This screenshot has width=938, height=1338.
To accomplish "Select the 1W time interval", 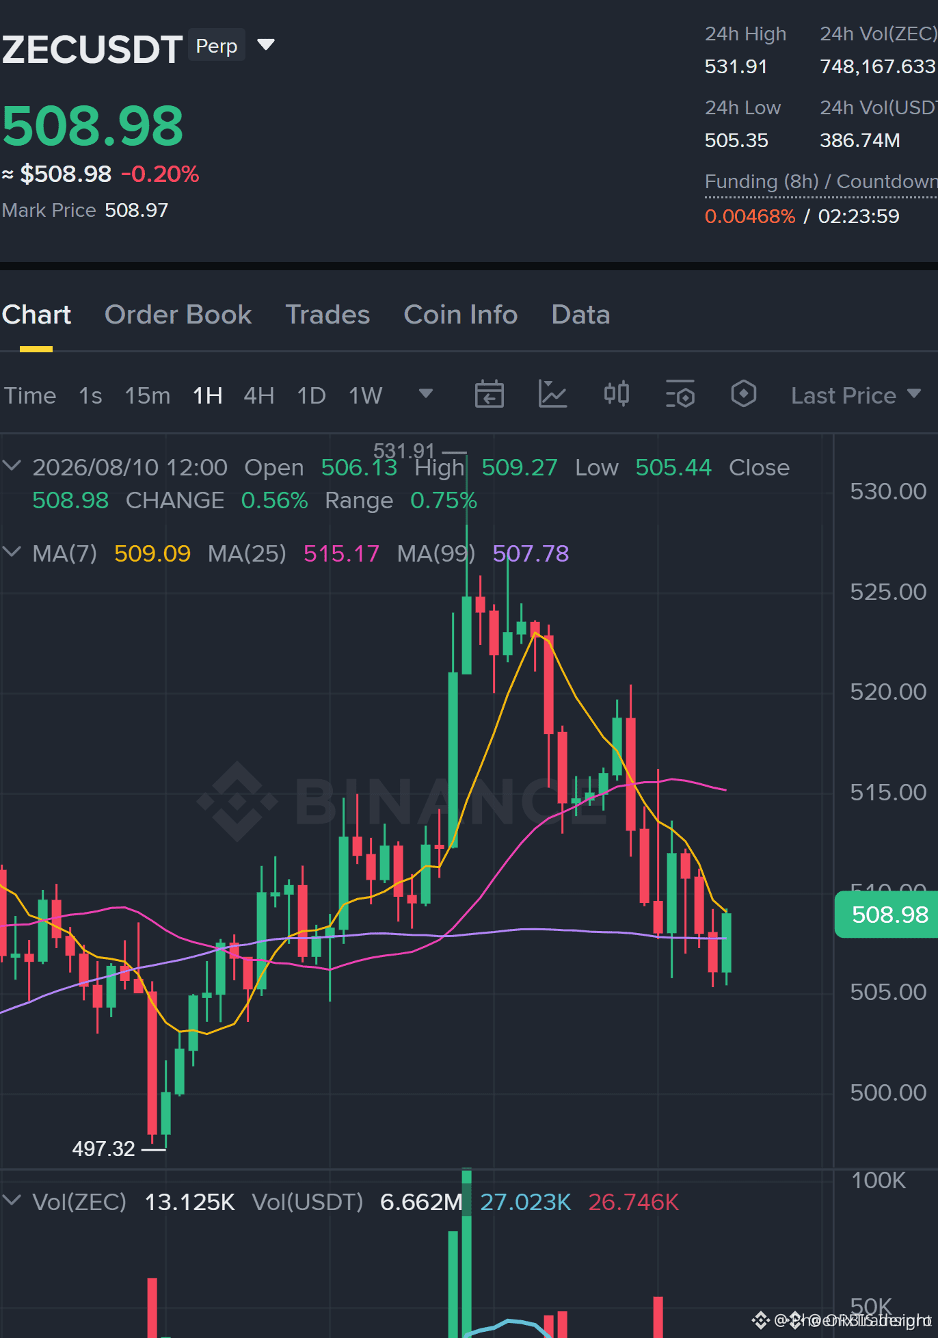I will pos(366,395).
